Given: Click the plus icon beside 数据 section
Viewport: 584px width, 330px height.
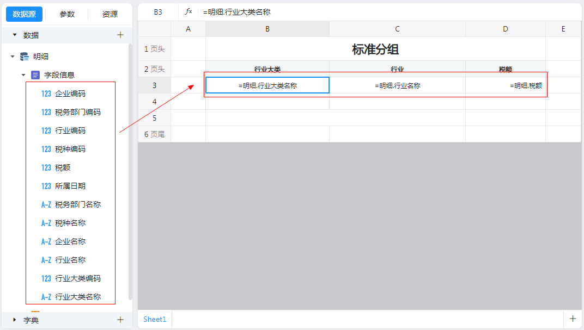Looking at the screenshot, I should (x=120, y=35).
